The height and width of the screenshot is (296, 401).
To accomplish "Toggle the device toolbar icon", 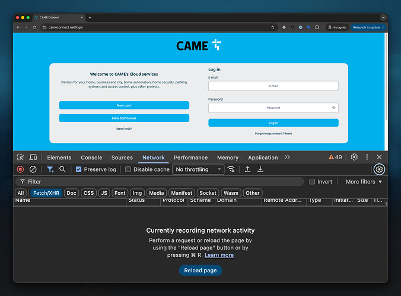I will coord(33,157).
